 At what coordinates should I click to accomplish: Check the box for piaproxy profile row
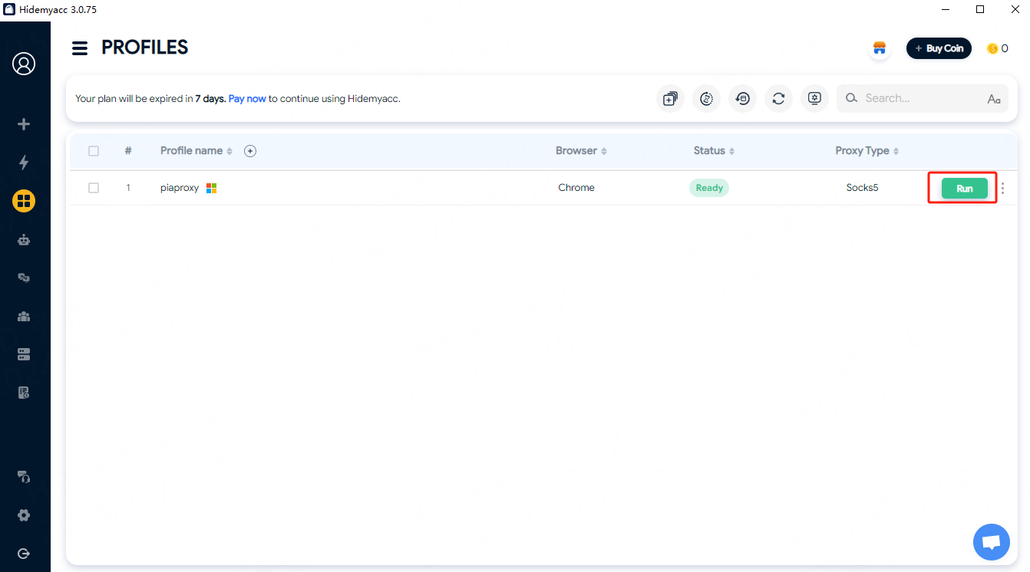(x=94, y=188)
